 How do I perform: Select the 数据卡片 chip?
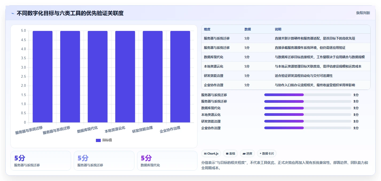click(x=267, y=154)
